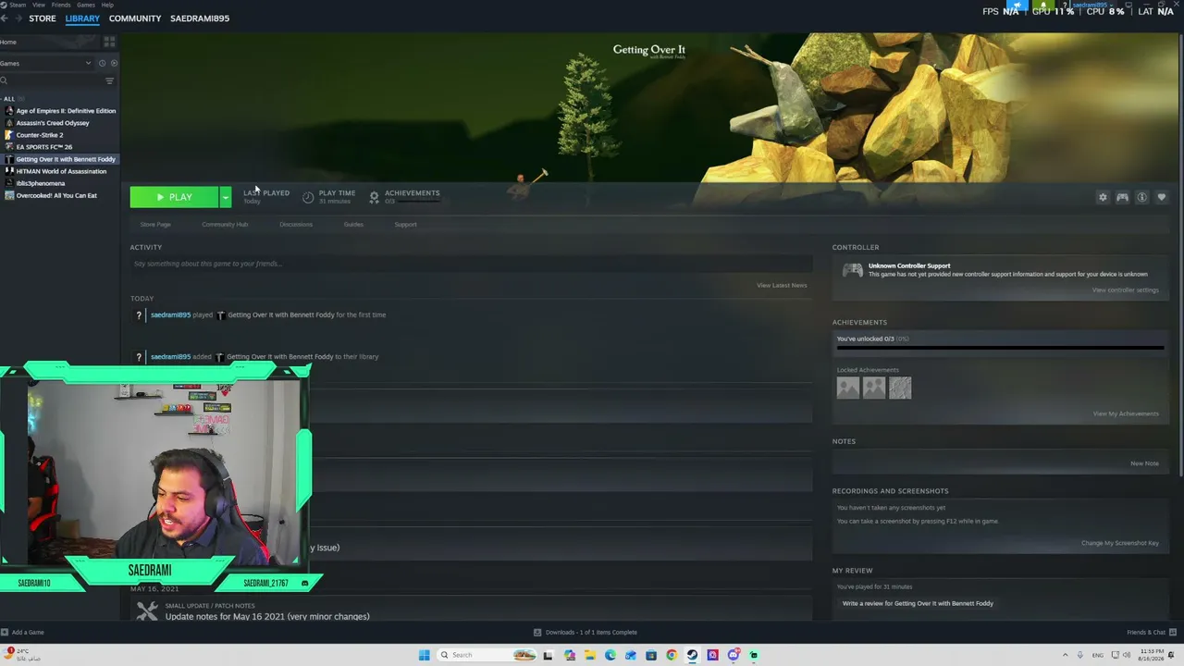Click the Counter-Strike 2 game icon

(9, 135)
